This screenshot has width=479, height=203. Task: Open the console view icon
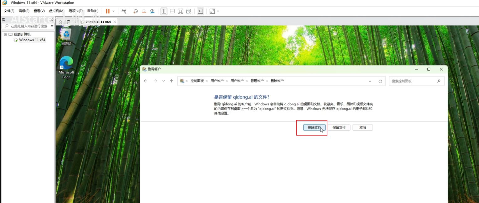click(x=200, y=11)
